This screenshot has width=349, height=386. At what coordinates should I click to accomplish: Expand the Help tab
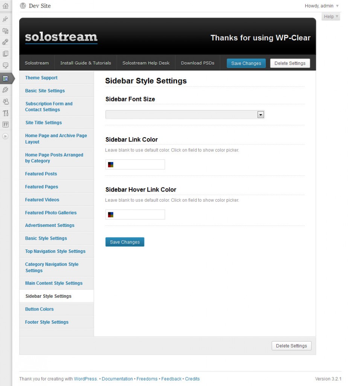(x=331, y=17)
